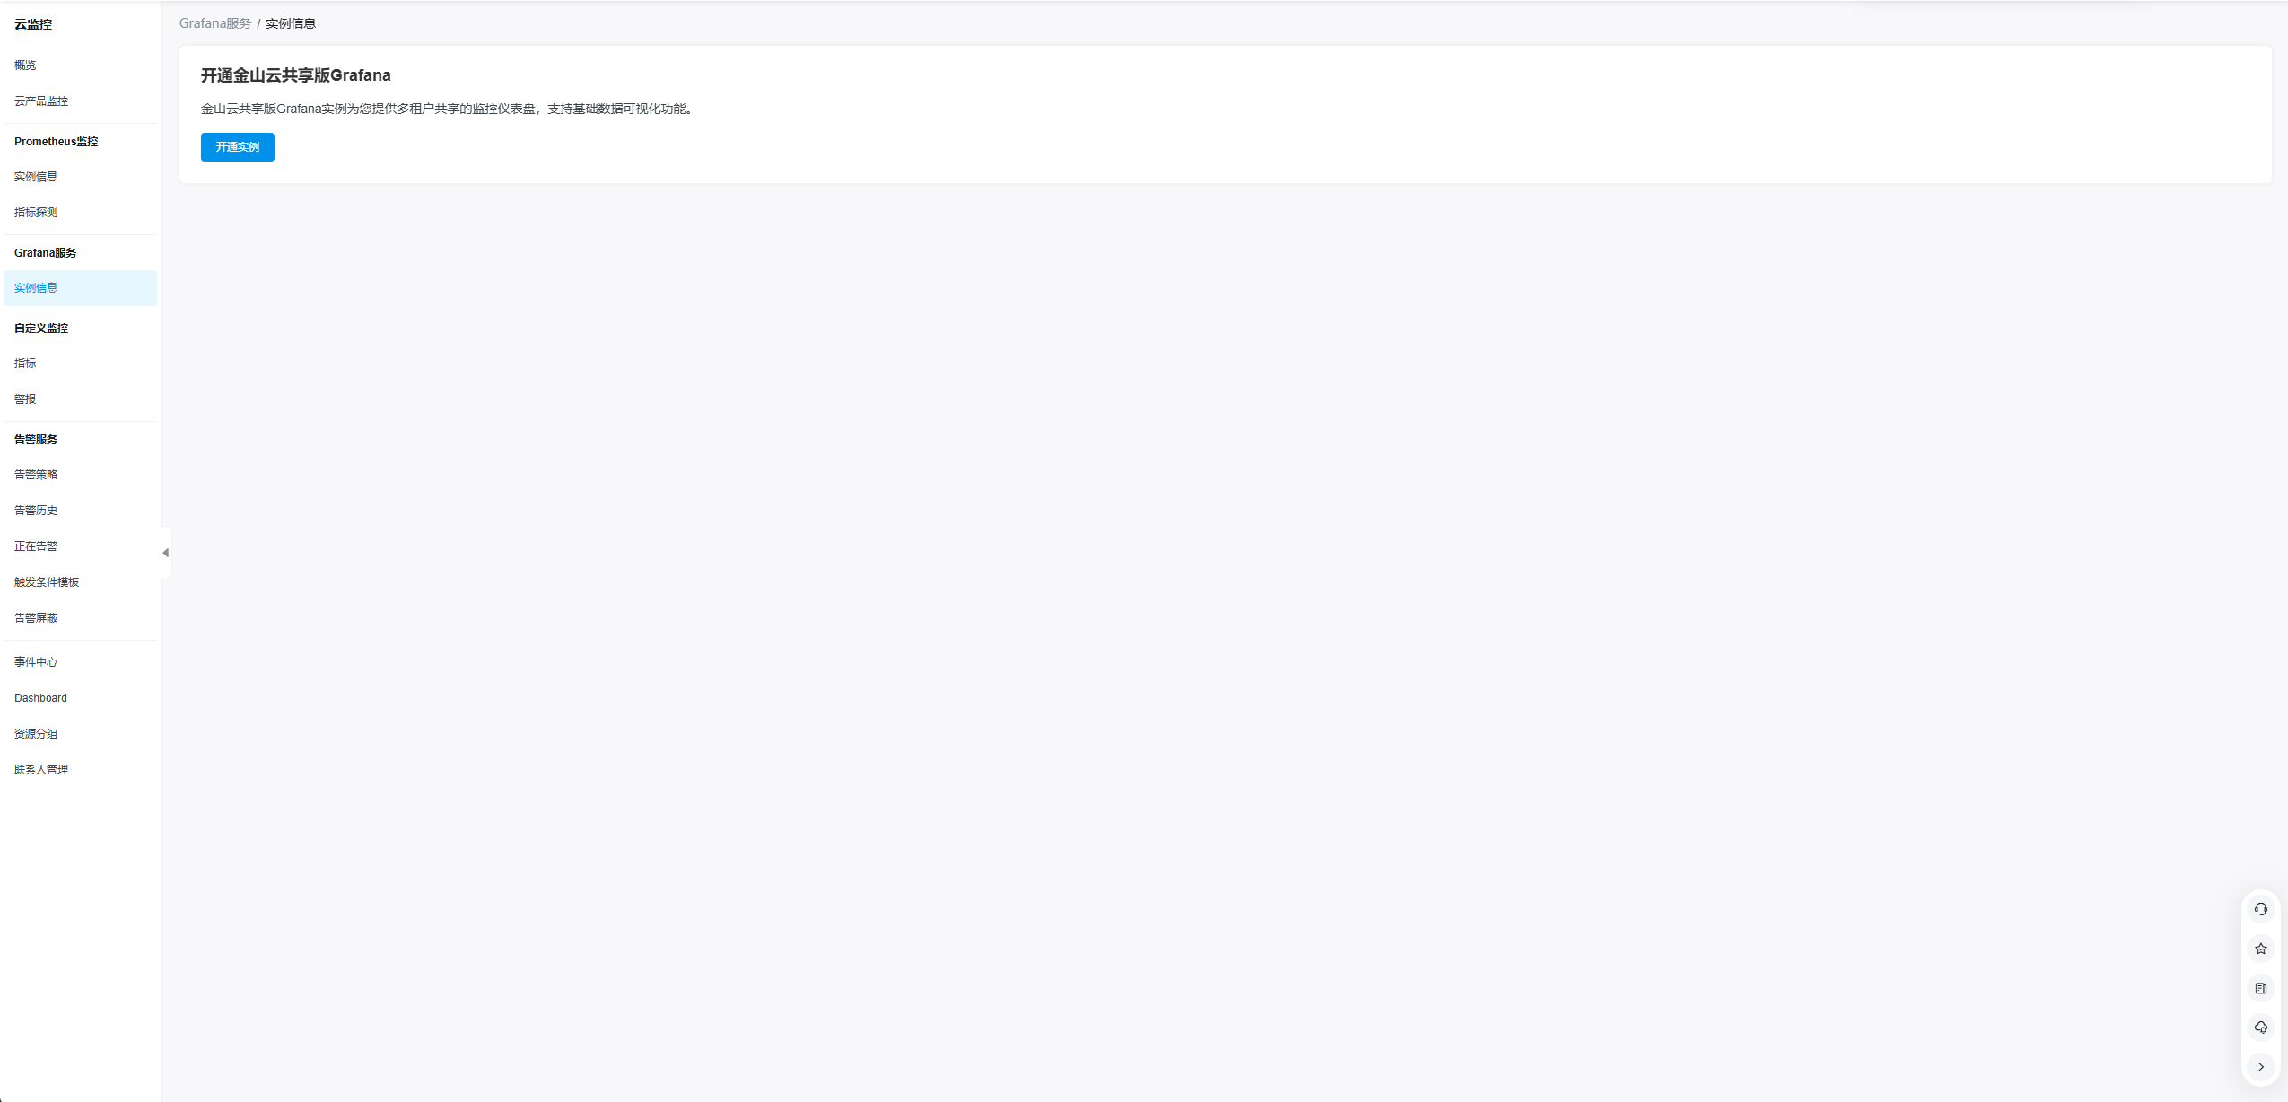
Task: Select highlighted 实例信息 under Grafana服务
Action: (x=36, y=288)
